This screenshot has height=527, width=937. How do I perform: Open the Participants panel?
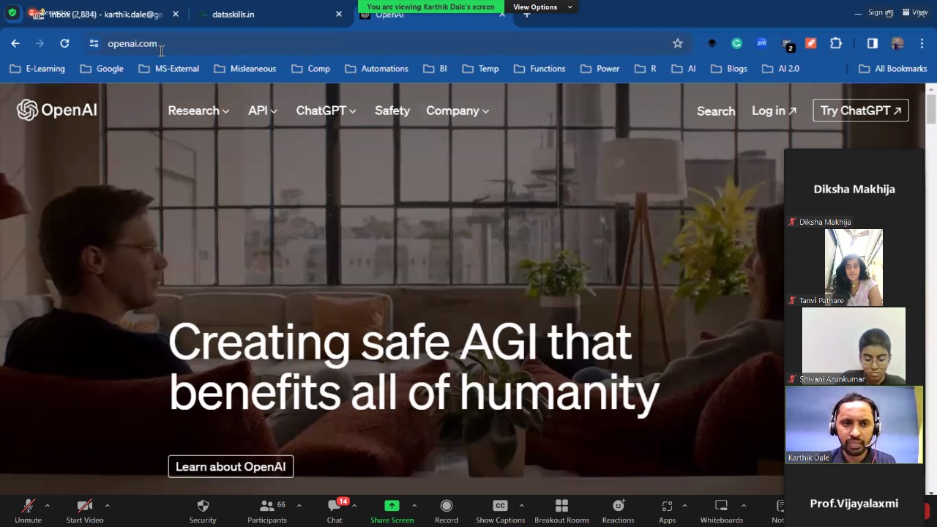[267, 511]
